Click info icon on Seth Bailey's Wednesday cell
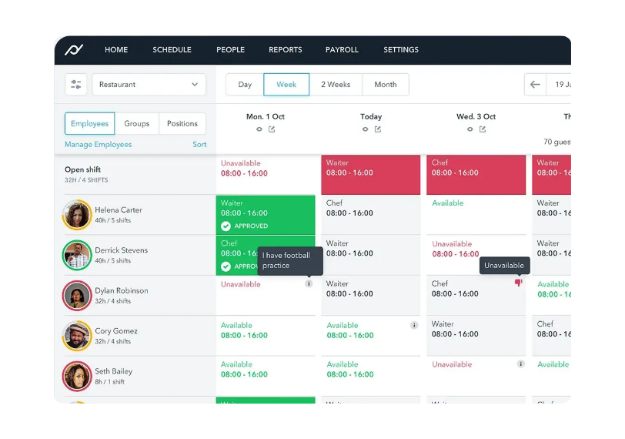The height and width of the screenshot is (439, 625). pyautogui.click(x=520, y=364)
